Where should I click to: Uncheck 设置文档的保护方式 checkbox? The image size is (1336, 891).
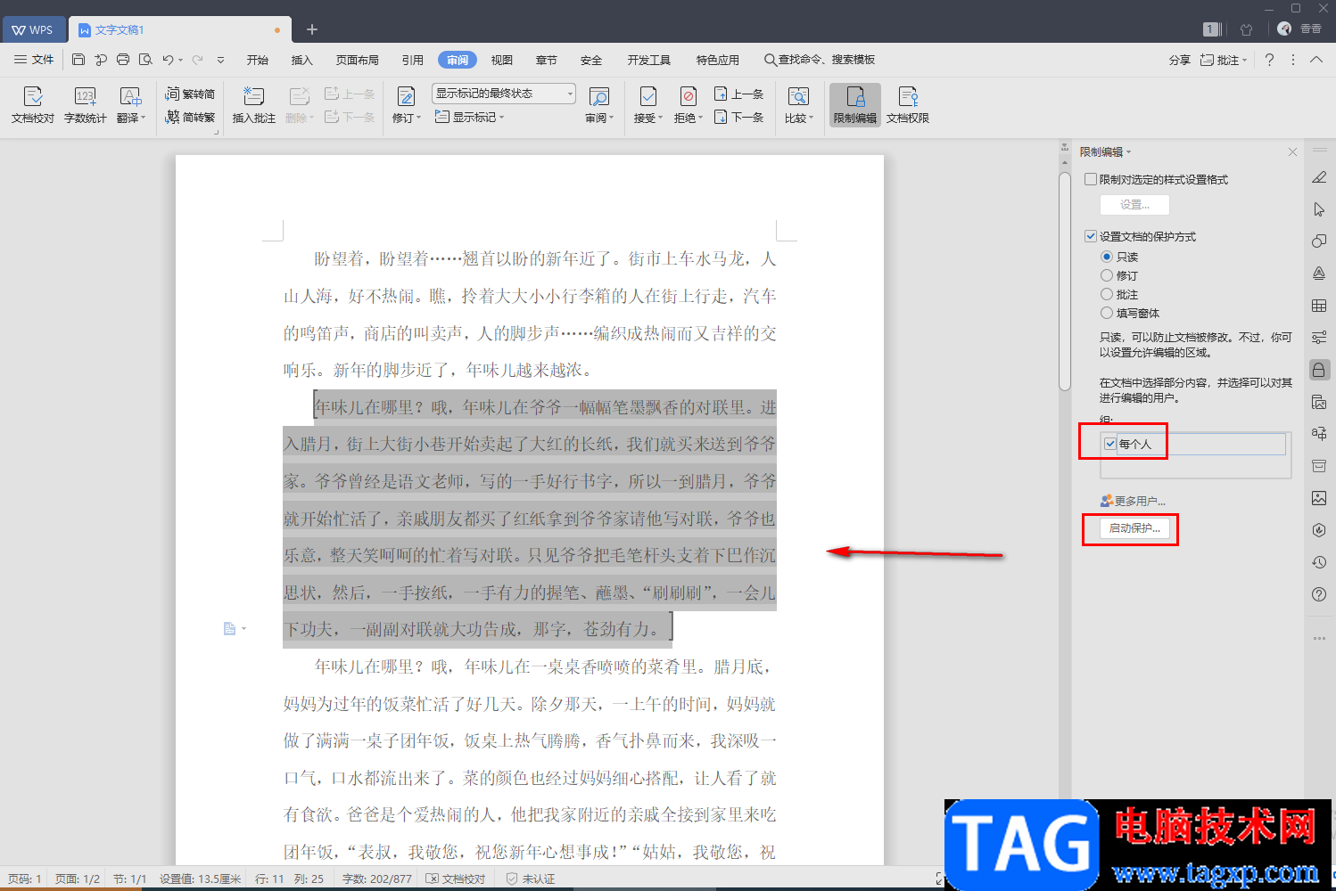pyautogui.click(x=1091, y=236)
